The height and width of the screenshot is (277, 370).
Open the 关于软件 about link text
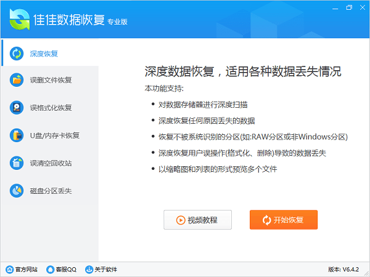(x=106, y=270)
